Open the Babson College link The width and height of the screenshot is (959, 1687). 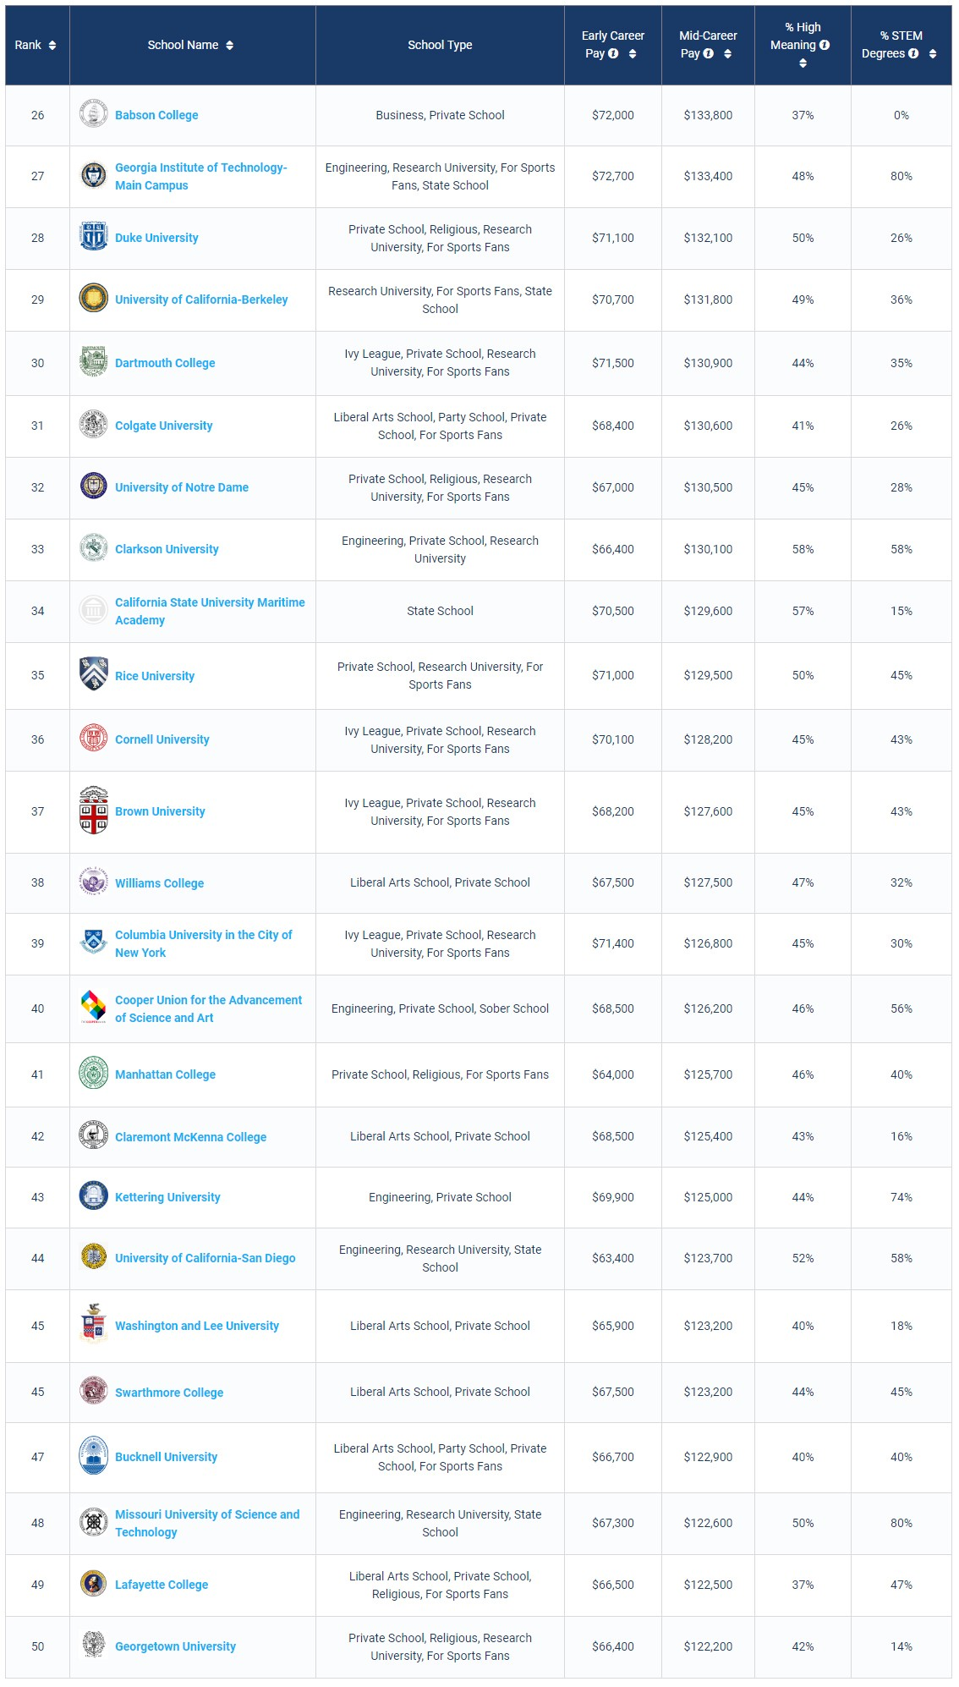(x=156, y=115)
